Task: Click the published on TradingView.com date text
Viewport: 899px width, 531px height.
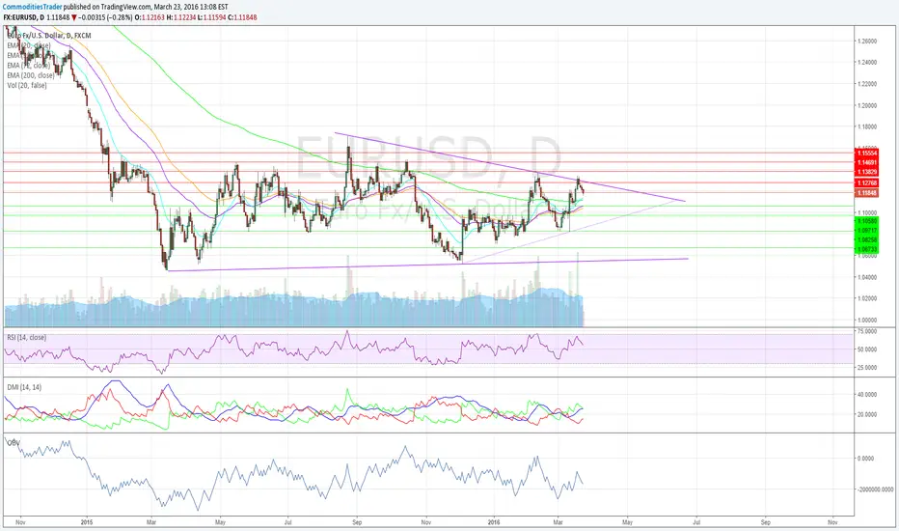Action: pyautogui.click(x=146, y=7)
